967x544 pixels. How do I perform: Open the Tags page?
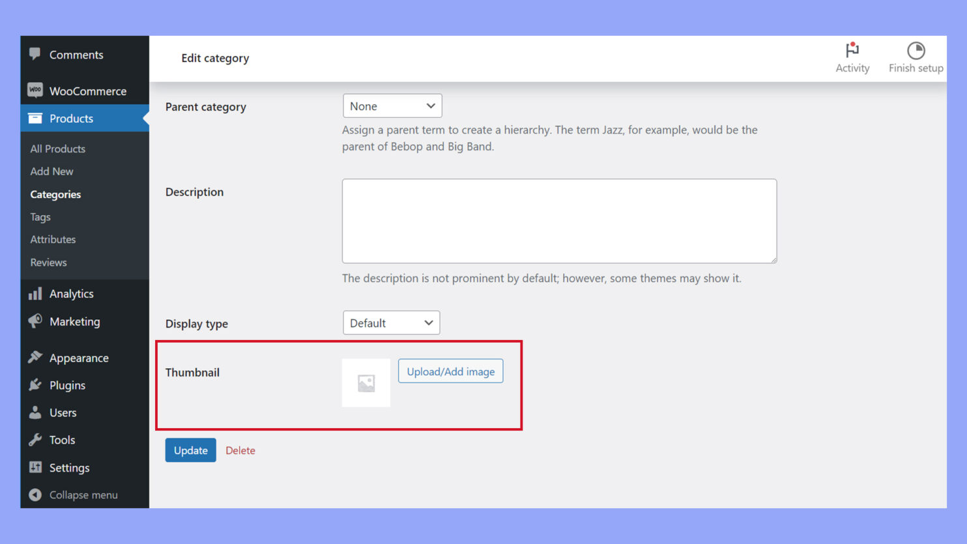click(x=40, y=217)
